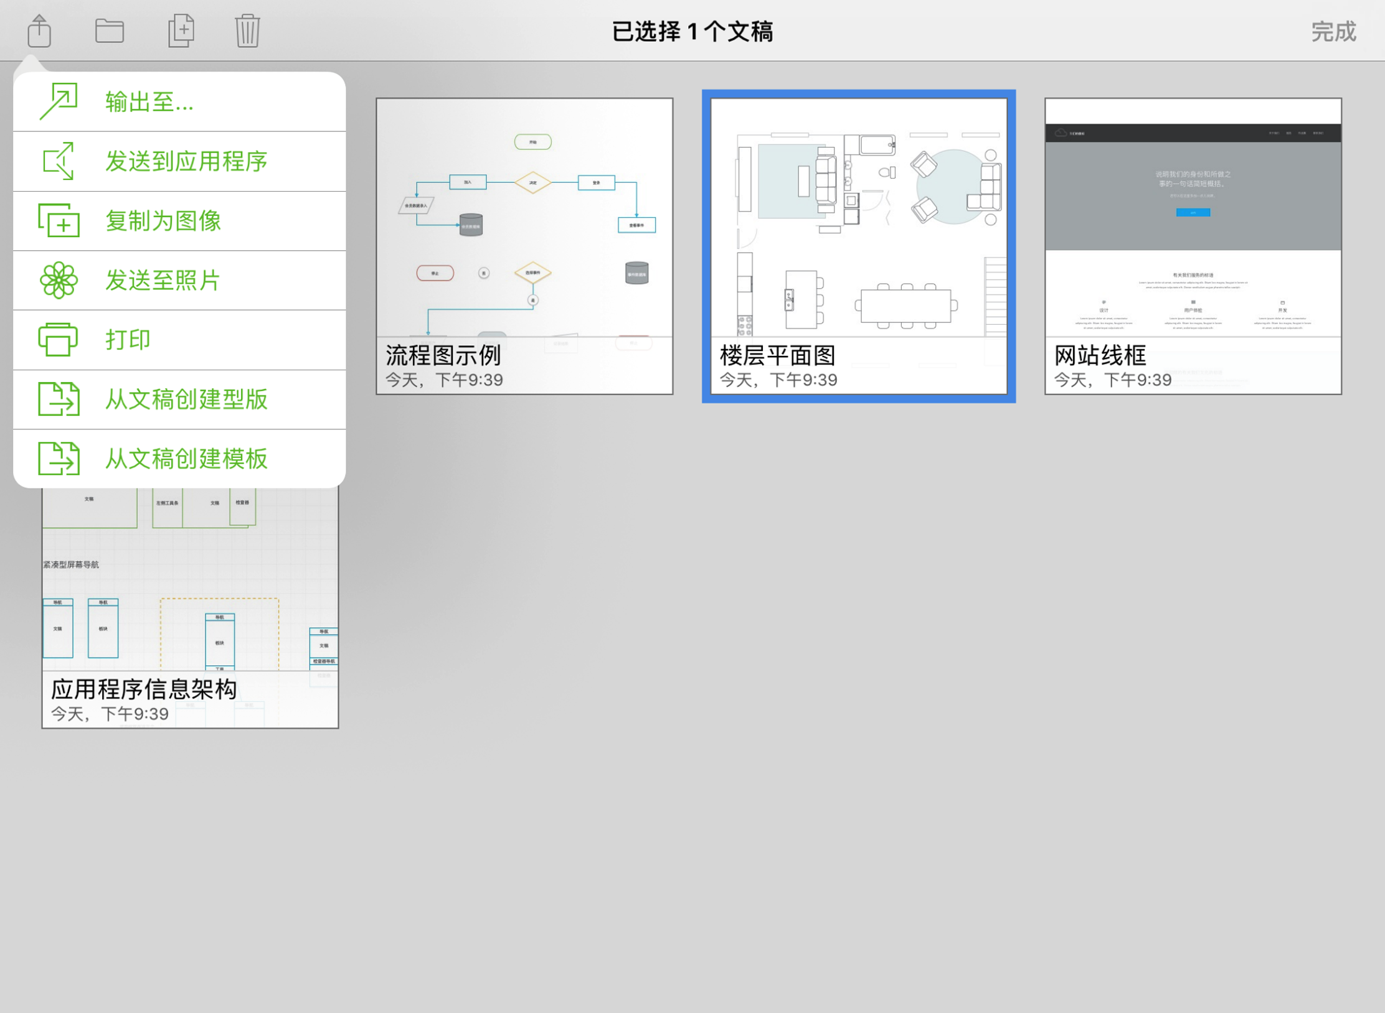Choose 从文稿创建型版 from menu
The image size is (1385, 1013).
point(186,399)
